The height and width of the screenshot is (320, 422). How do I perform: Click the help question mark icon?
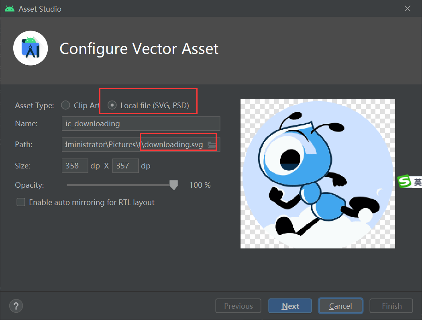tap(16, 306)
